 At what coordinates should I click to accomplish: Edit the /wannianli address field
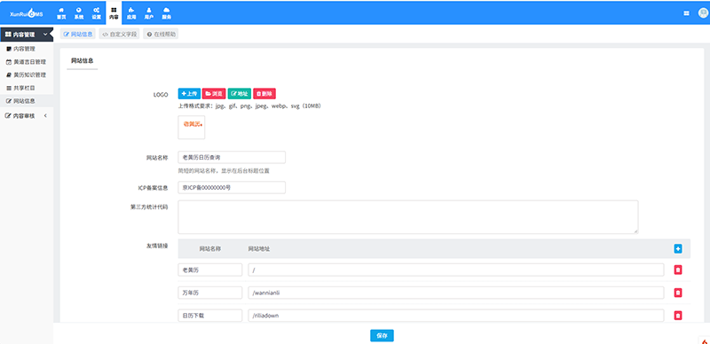(456, 293)
